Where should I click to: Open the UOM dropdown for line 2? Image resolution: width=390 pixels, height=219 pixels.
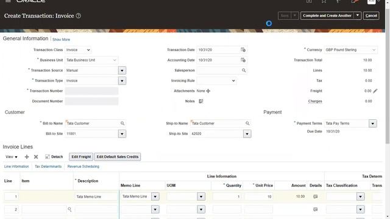(201, 209)
